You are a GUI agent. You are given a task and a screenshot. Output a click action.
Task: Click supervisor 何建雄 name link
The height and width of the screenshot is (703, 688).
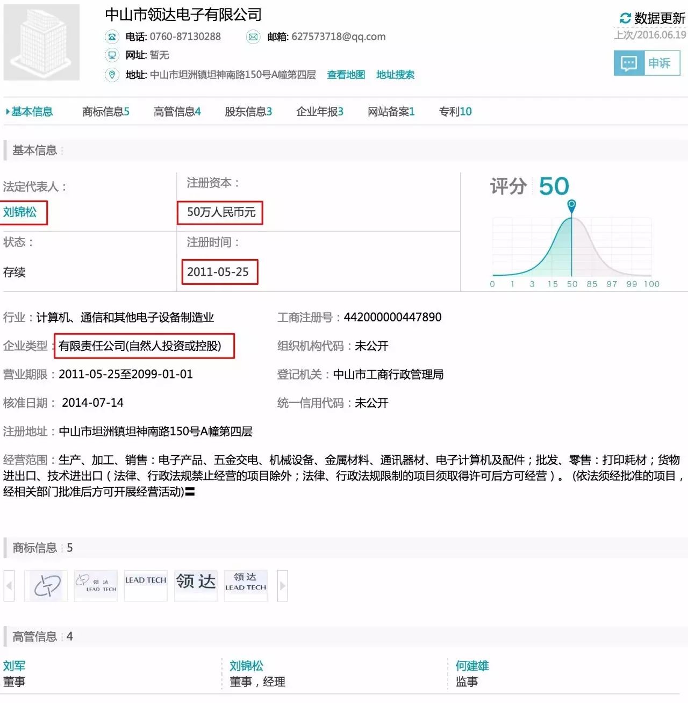pos(471,665)
